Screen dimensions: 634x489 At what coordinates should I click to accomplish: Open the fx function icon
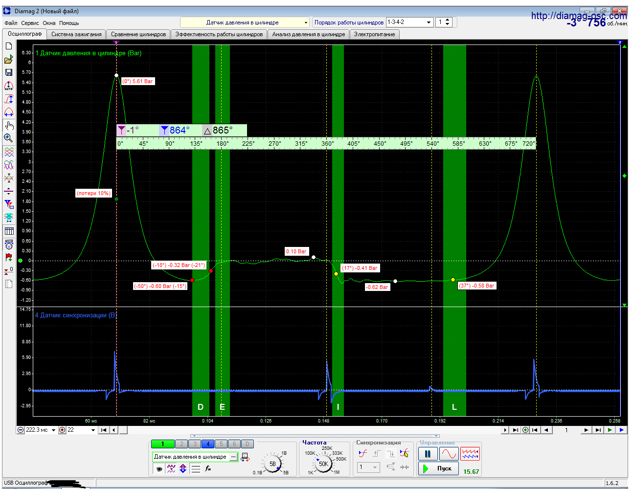pos(208,469)
